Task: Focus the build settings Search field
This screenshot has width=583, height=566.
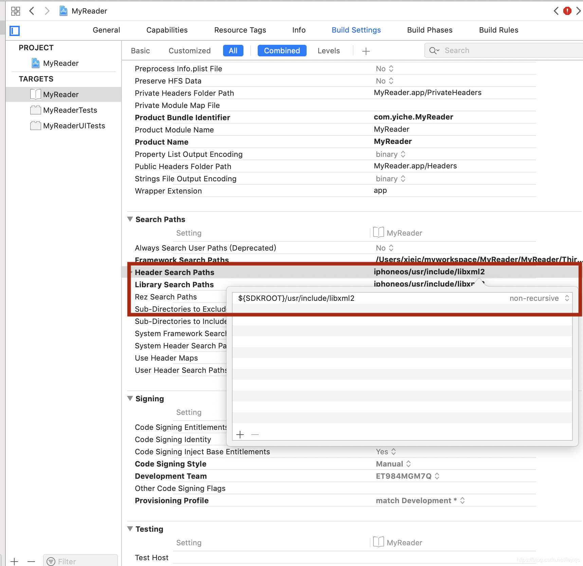Action: (504, 51)
